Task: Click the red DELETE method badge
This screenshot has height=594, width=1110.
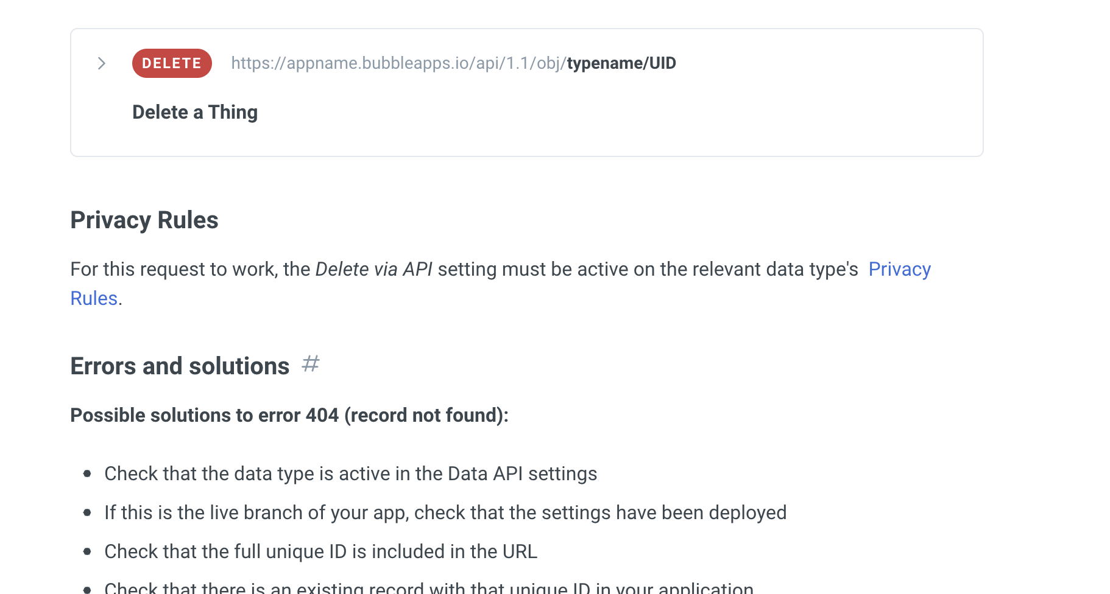Action: click(172, 63)
